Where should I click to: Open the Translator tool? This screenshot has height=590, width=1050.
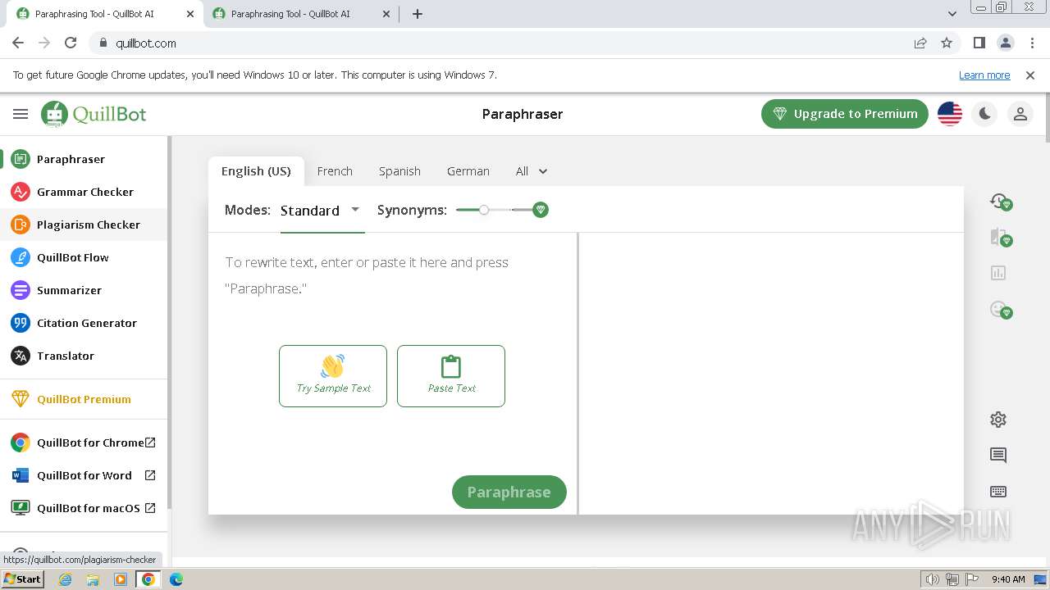point(84,356)
